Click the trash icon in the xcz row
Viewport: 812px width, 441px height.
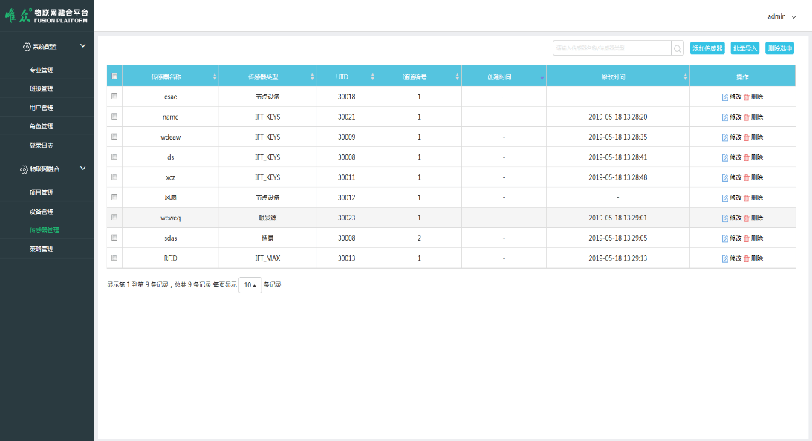point(746,178)
